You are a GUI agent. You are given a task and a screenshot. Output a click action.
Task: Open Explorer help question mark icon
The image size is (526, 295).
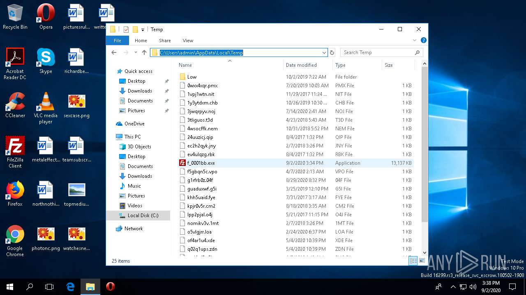(x=424, y=41)
